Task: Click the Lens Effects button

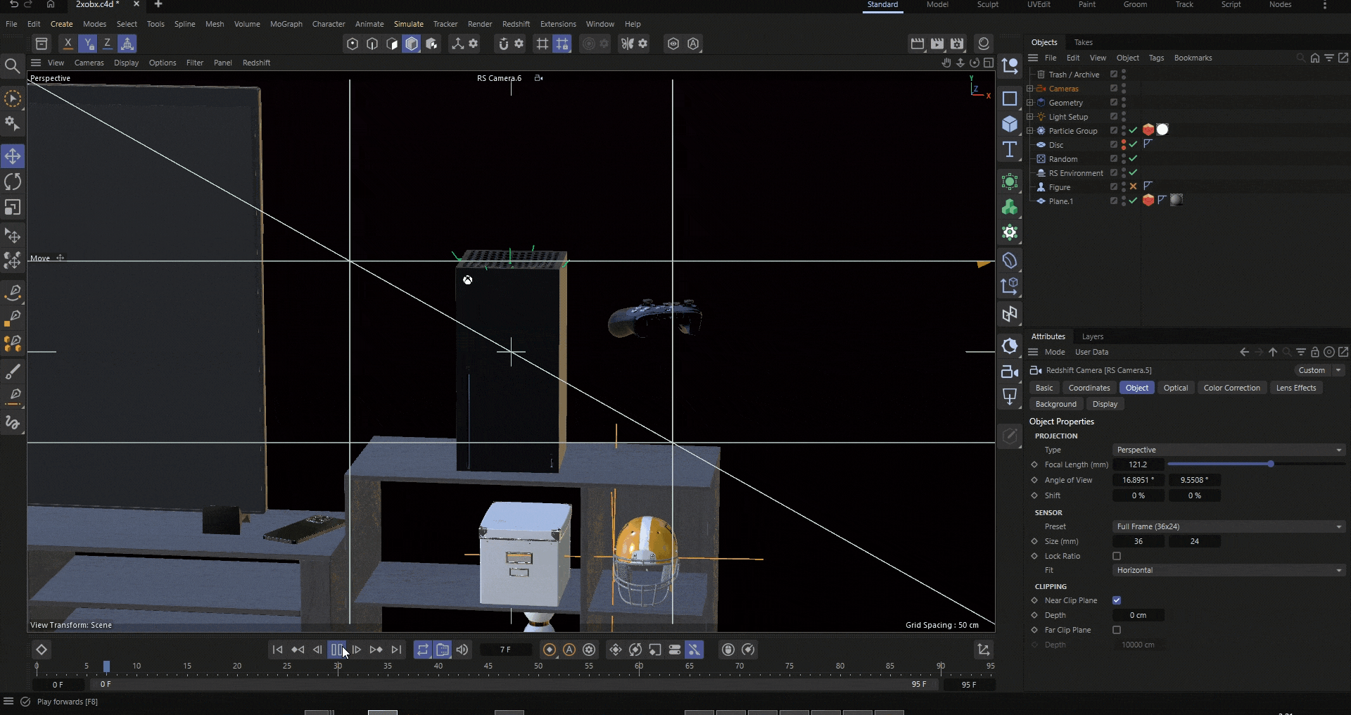Action: (x=1295, y=388)
